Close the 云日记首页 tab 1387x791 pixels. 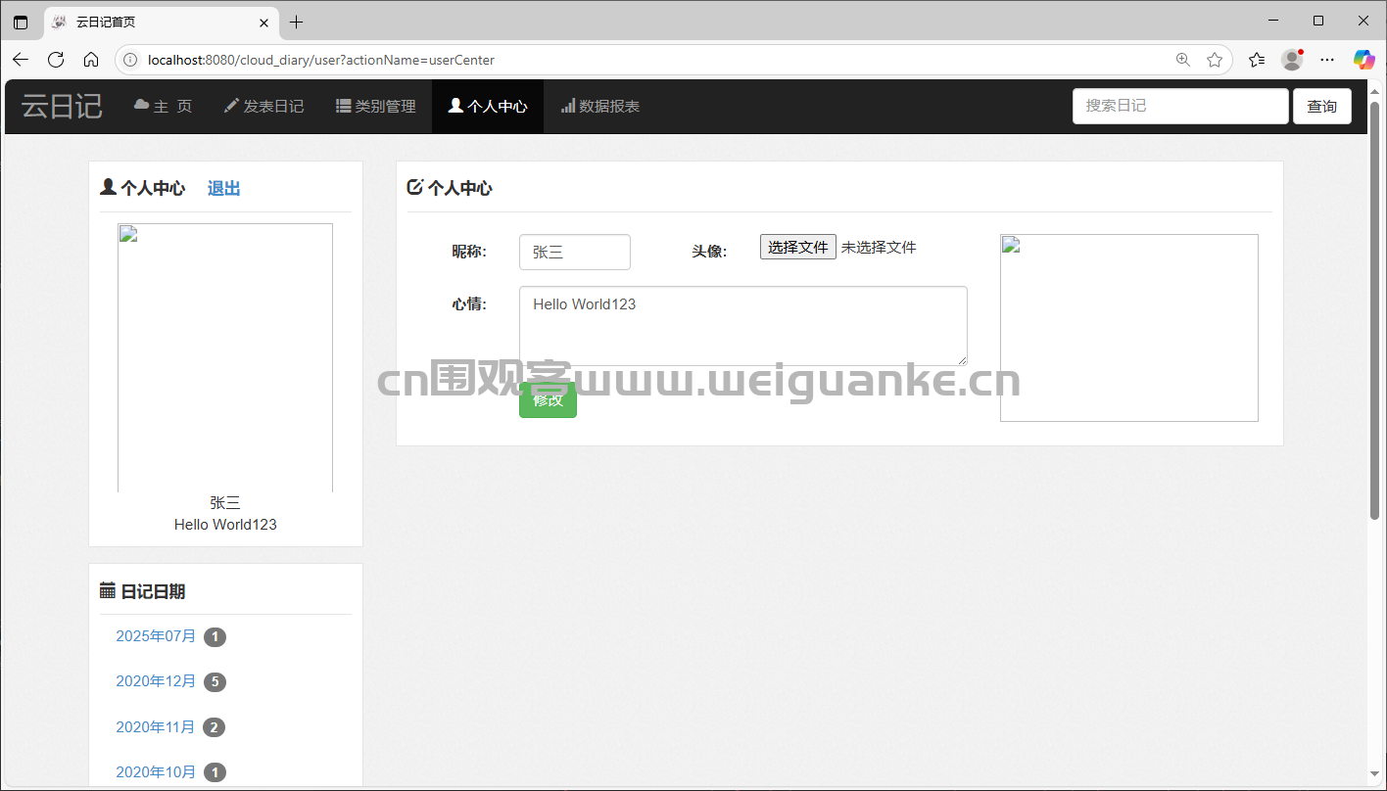263,23
